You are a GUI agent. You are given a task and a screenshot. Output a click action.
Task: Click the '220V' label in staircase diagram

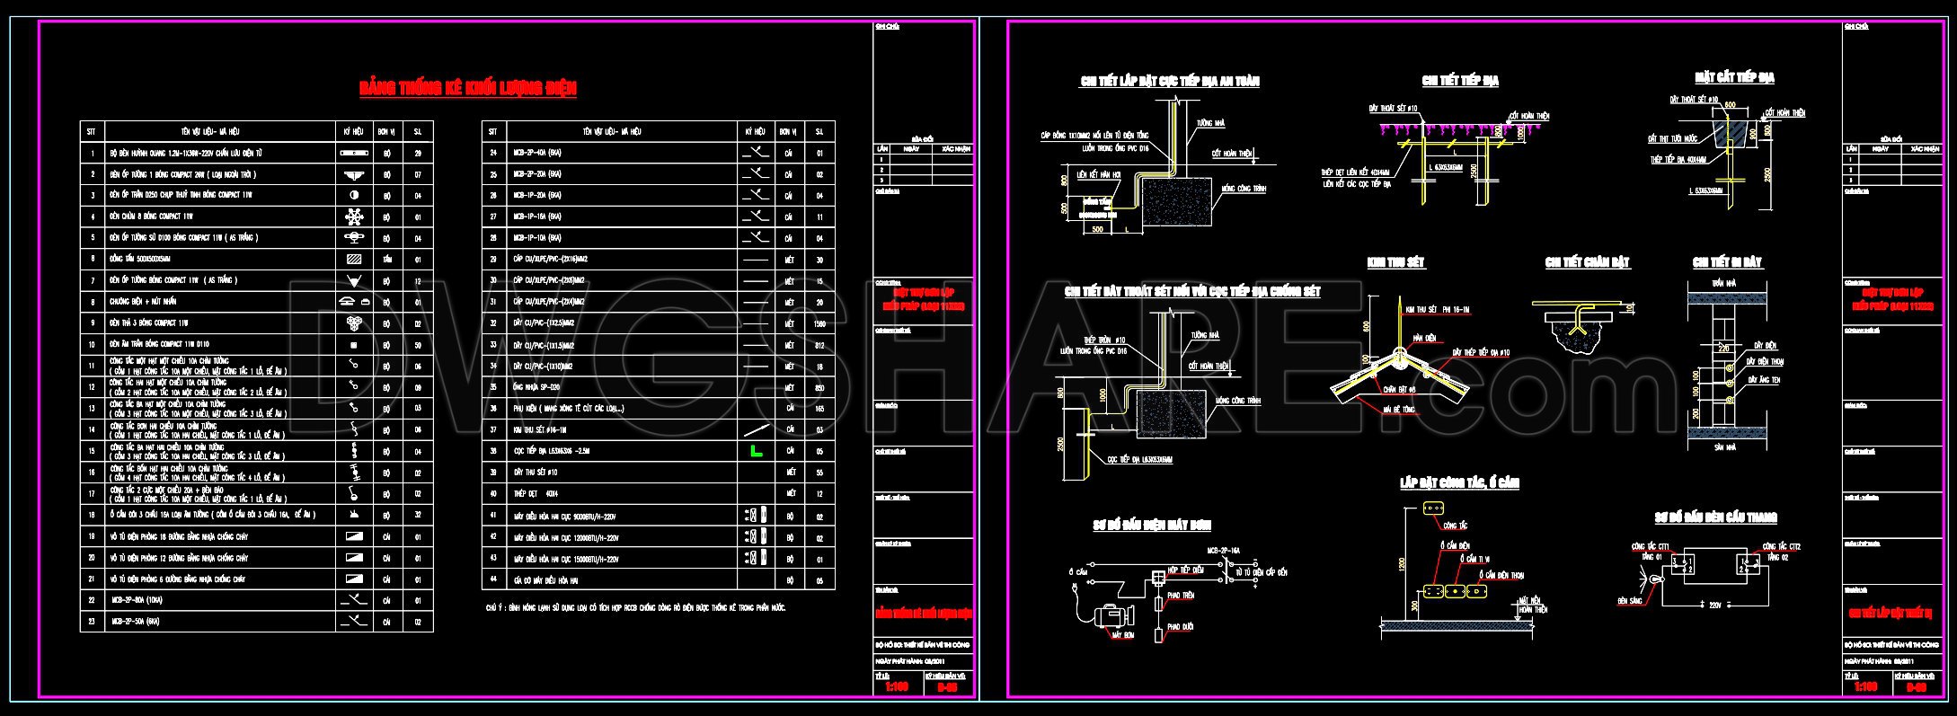(x=1714, y=606)
